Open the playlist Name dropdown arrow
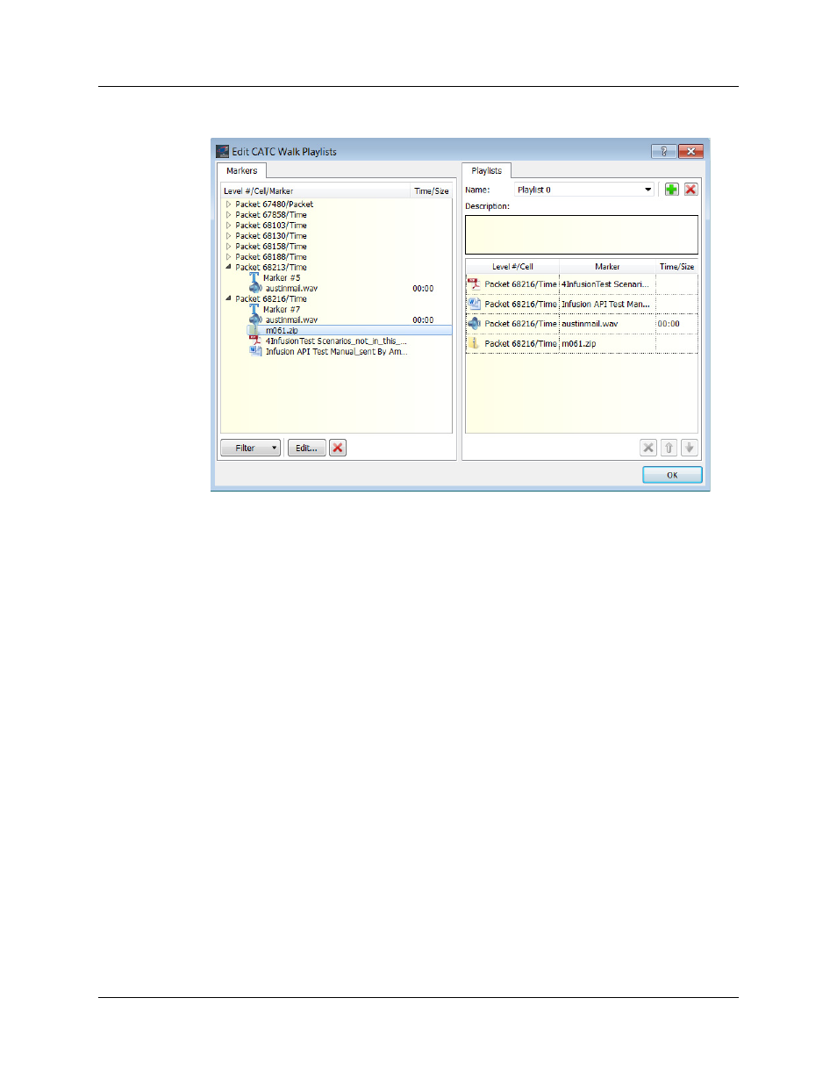This screenshot has width=837, height=1084. click(x=648, y=190)
